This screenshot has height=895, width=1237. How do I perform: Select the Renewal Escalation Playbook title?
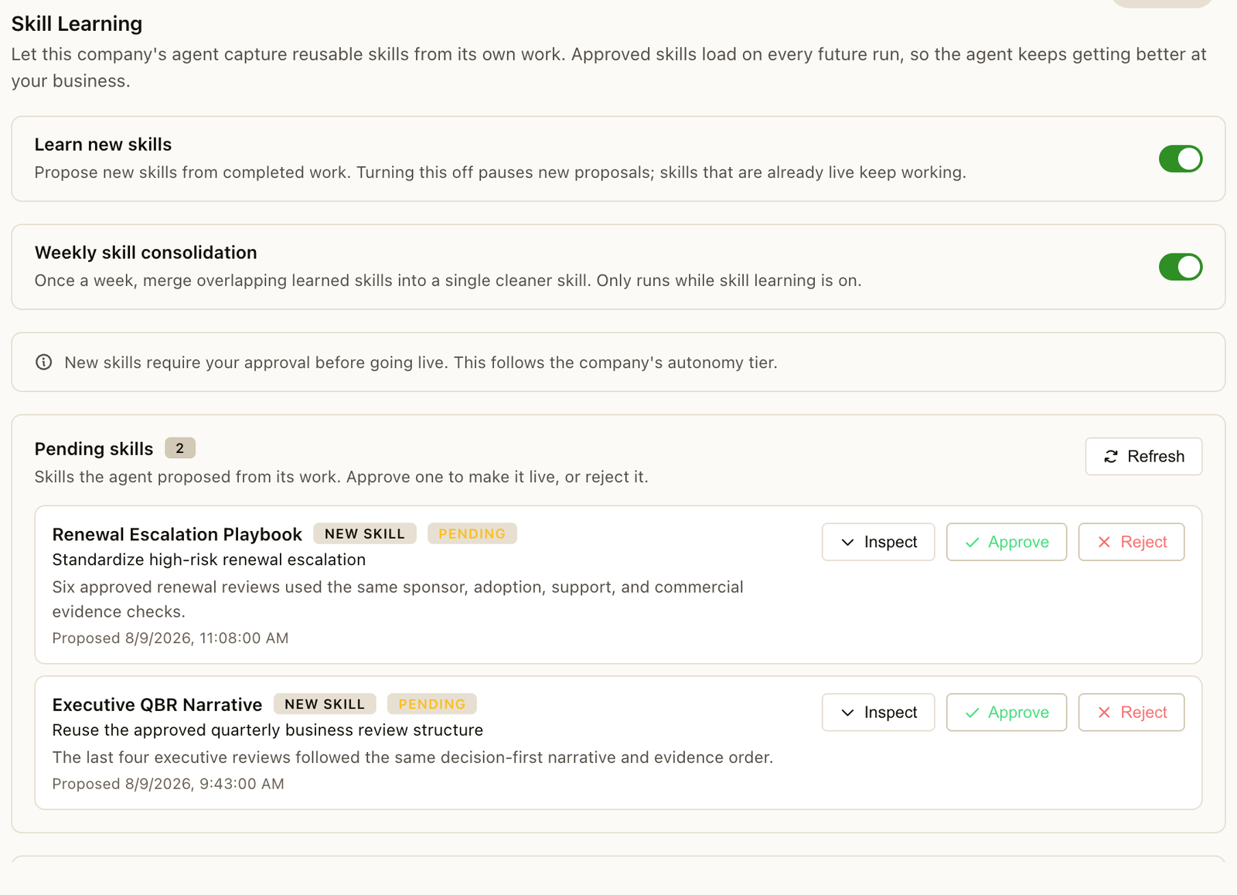(177, 535)
